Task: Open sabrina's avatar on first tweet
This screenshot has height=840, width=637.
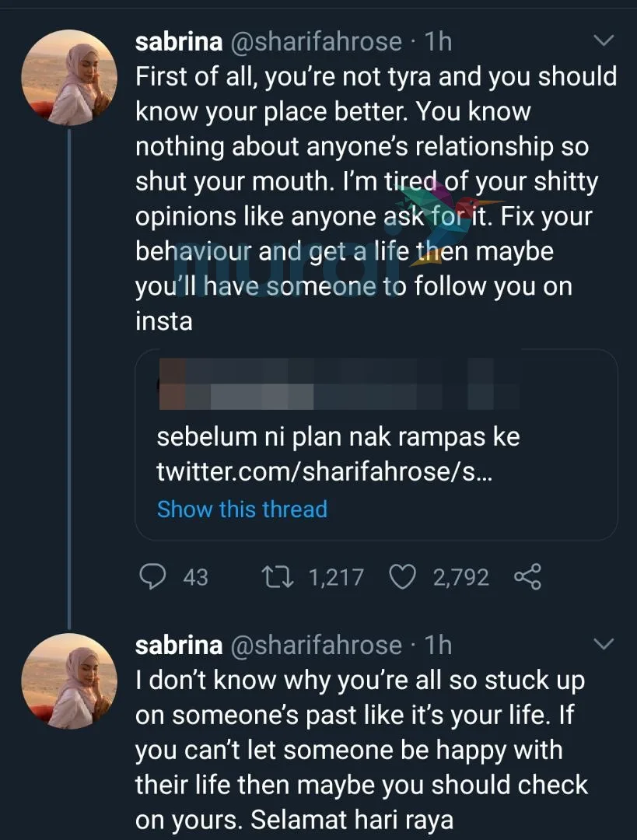Action: point(69,78)
